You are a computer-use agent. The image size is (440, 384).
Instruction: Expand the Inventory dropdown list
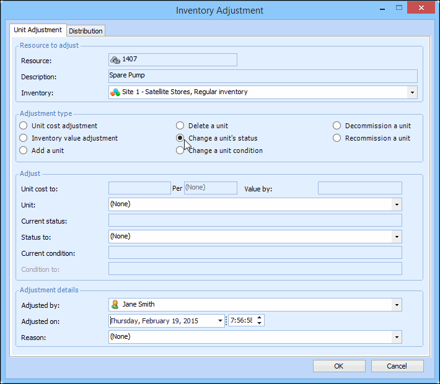click(x=412, y=92)
